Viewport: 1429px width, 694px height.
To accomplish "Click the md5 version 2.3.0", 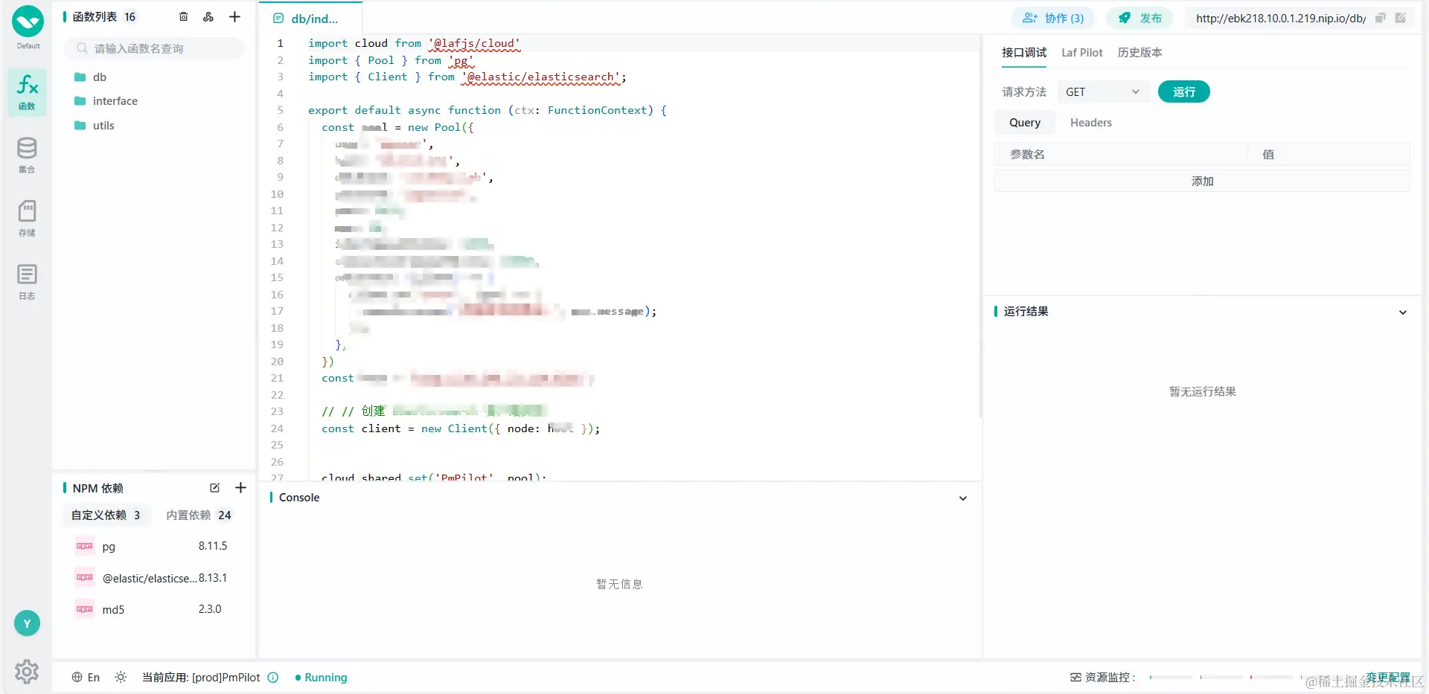I will click(x=210, y=609).
